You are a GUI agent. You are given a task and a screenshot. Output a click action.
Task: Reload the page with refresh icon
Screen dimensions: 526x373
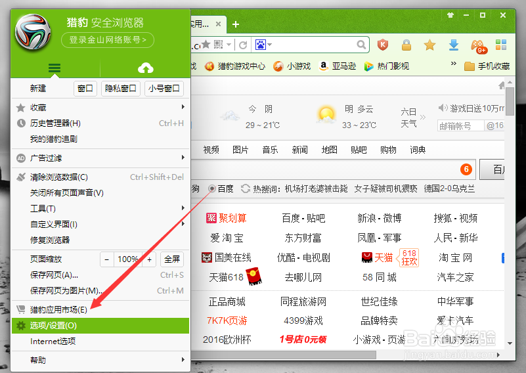243,45
